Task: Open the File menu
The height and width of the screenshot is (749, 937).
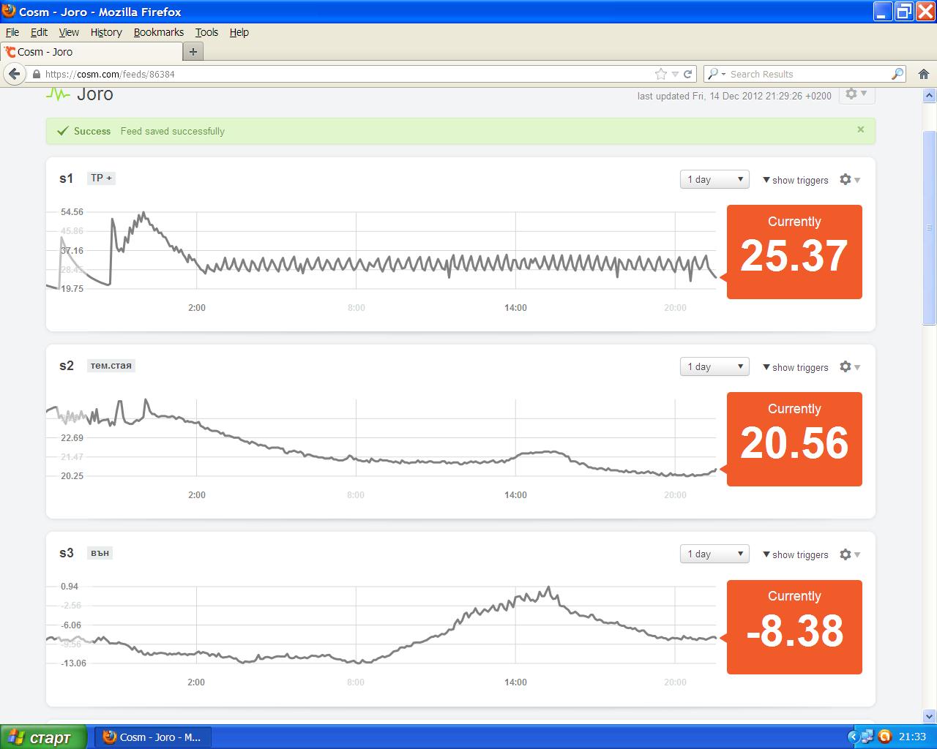Action: pos(12,32)
